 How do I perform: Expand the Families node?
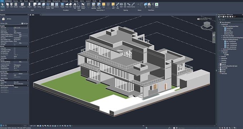219,70
